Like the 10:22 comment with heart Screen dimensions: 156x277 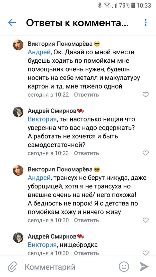pyautogui.click(x=145, y=95)
